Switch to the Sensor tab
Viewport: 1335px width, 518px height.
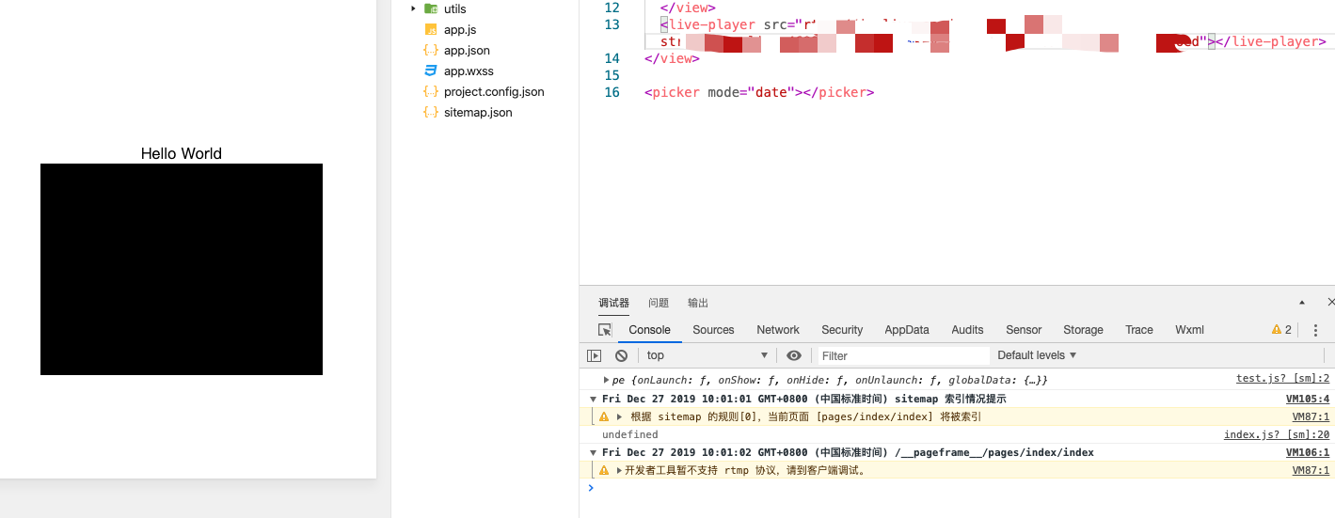(1024, 330)
